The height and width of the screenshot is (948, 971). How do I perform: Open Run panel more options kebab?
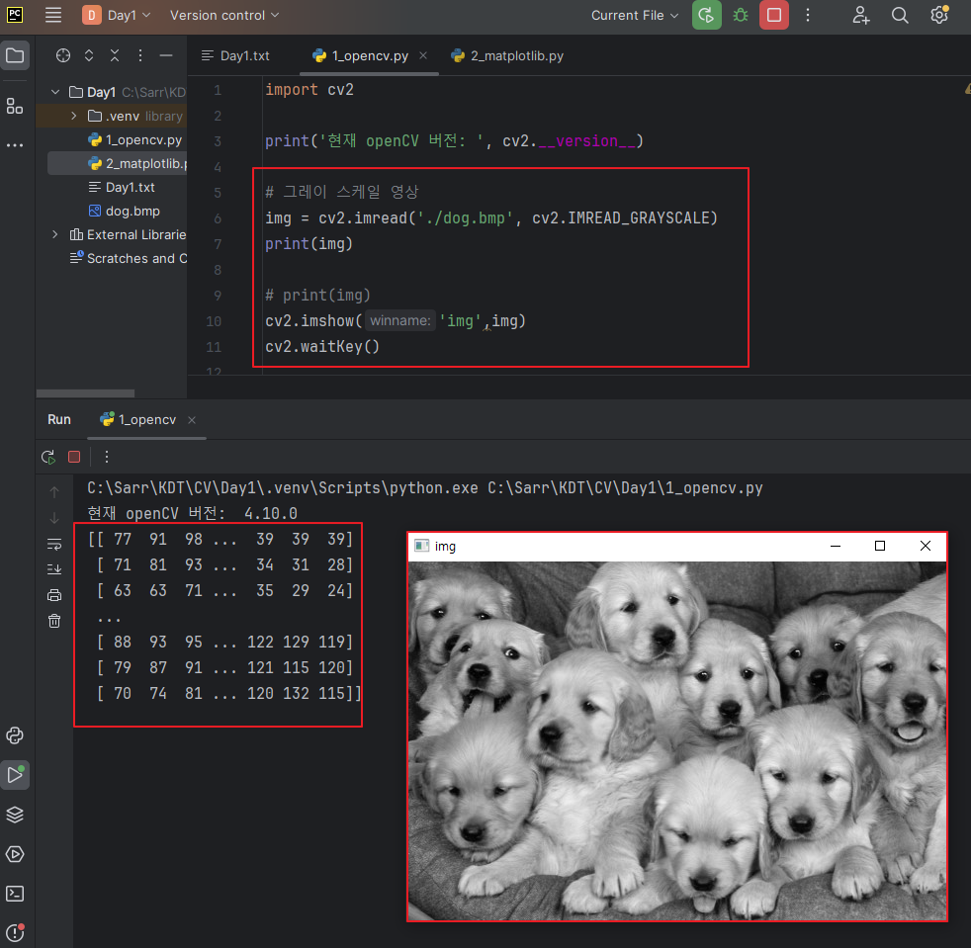107,457
